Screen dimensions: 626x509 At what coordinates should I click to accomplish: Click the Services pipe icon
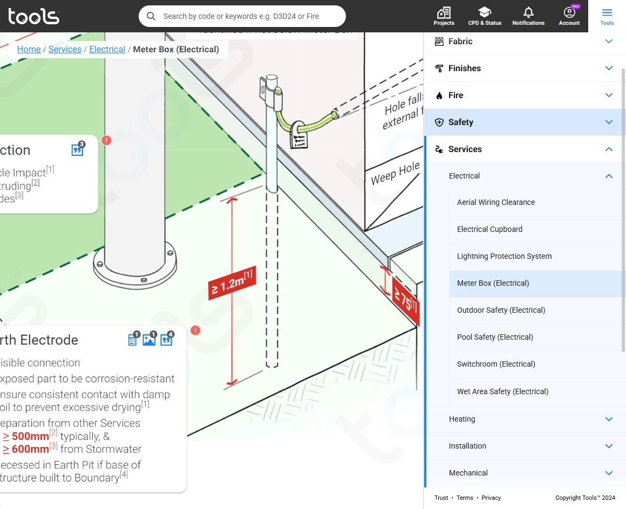click(x=439, y=149)
